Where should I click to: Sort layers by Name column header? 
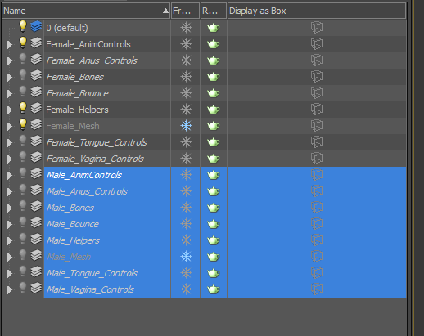point(86,11)
